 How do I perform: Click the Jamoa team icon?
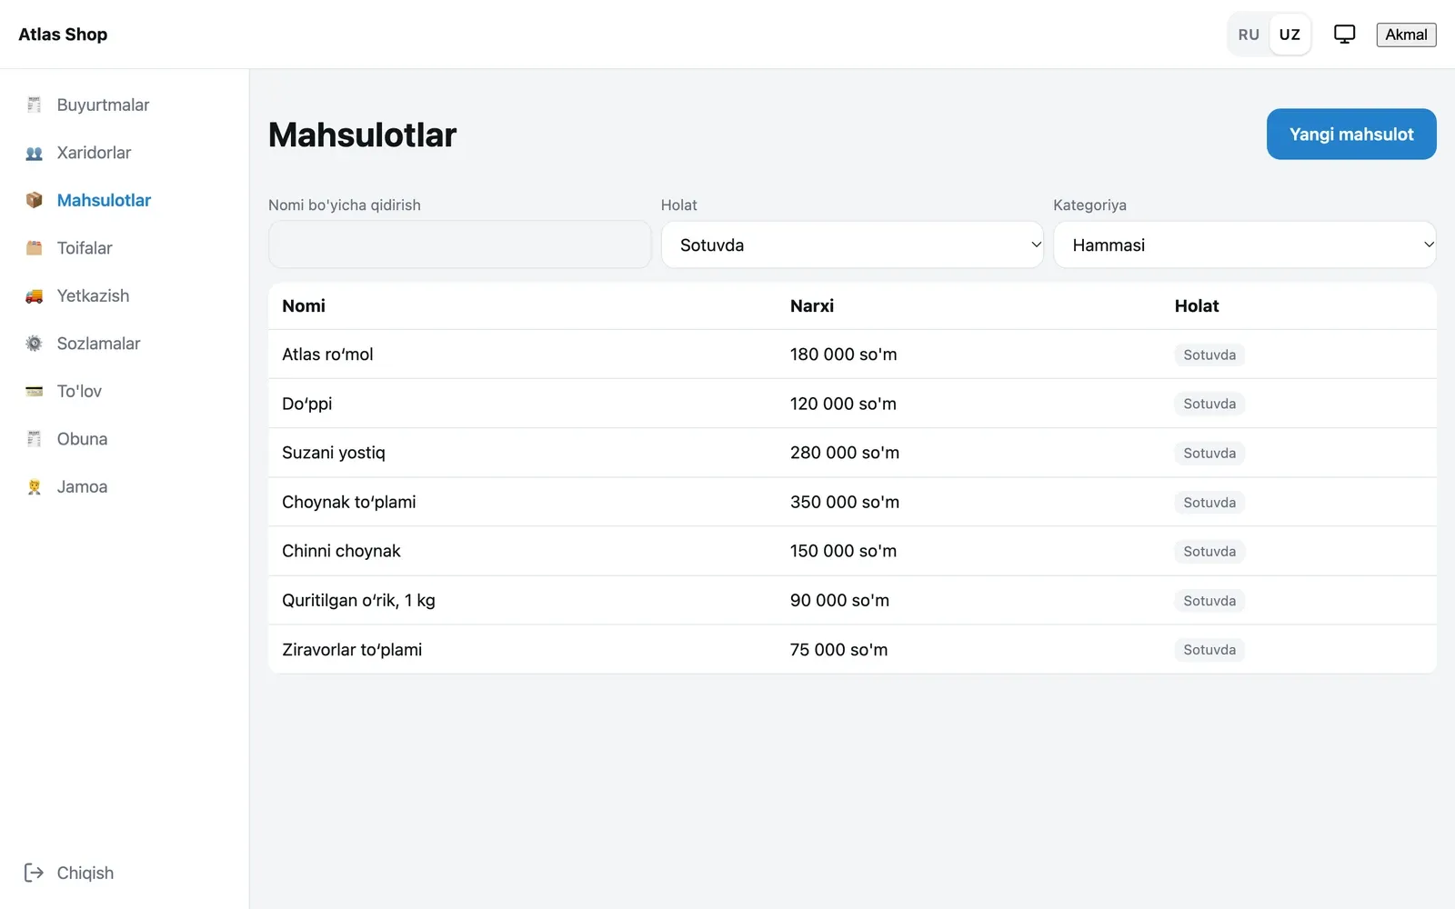[34, 486]
